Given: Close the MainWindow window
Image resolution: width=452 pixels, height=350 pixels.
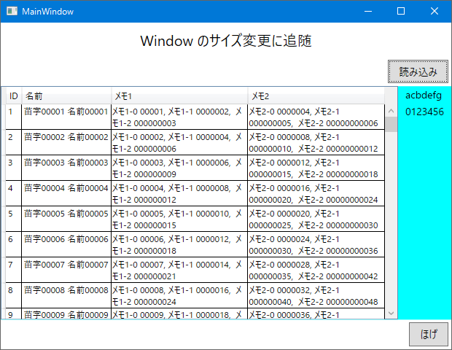Looking at the screenshot, I should pos(435,11).
